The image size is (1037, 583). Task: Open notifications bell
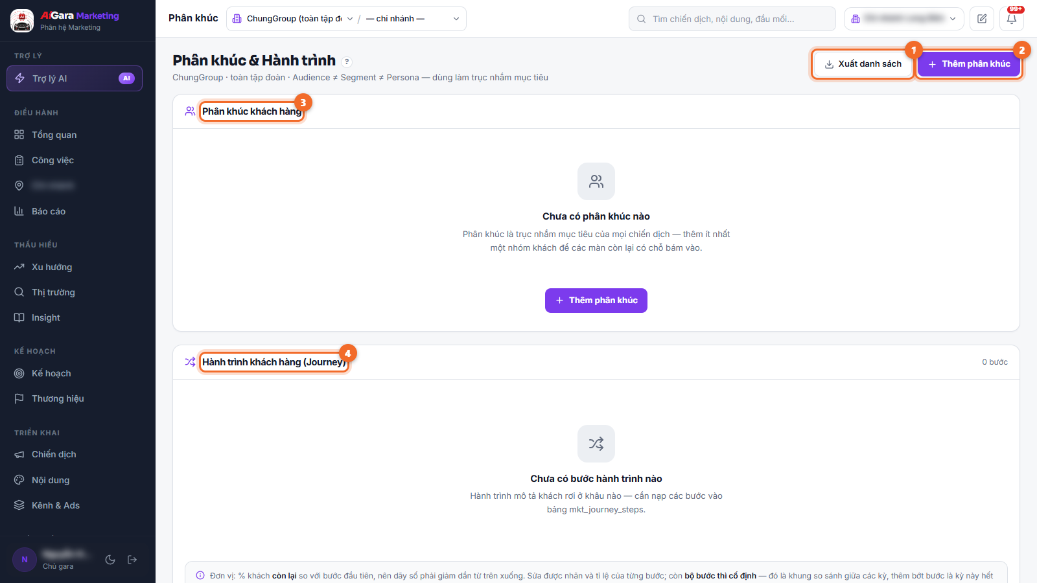pos(1012,19)
